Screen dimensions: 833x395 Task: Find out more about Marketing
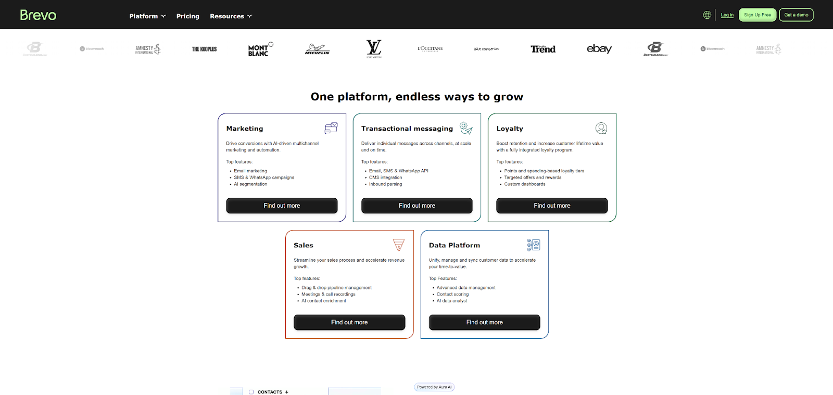point(282,206)
